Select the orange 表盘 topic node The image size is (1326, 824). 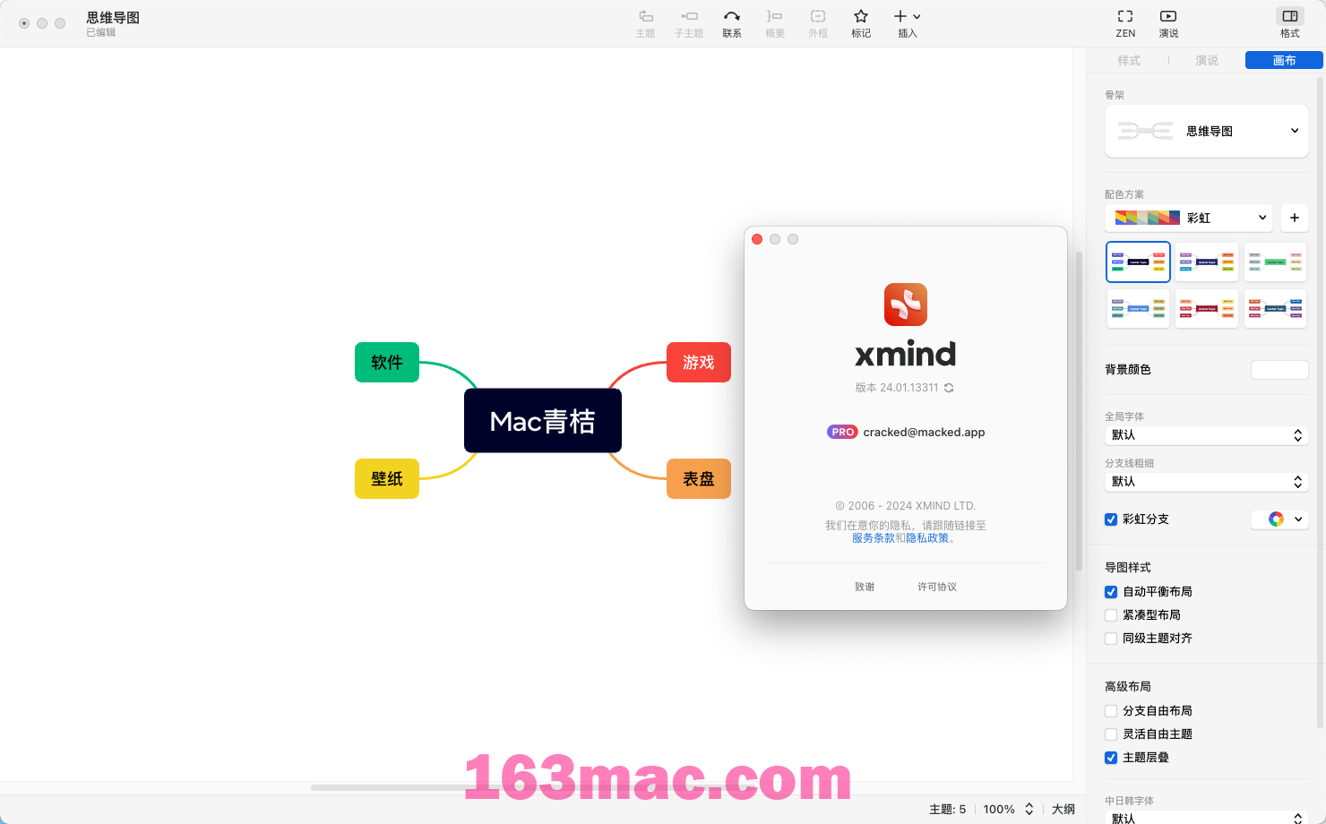699,478
